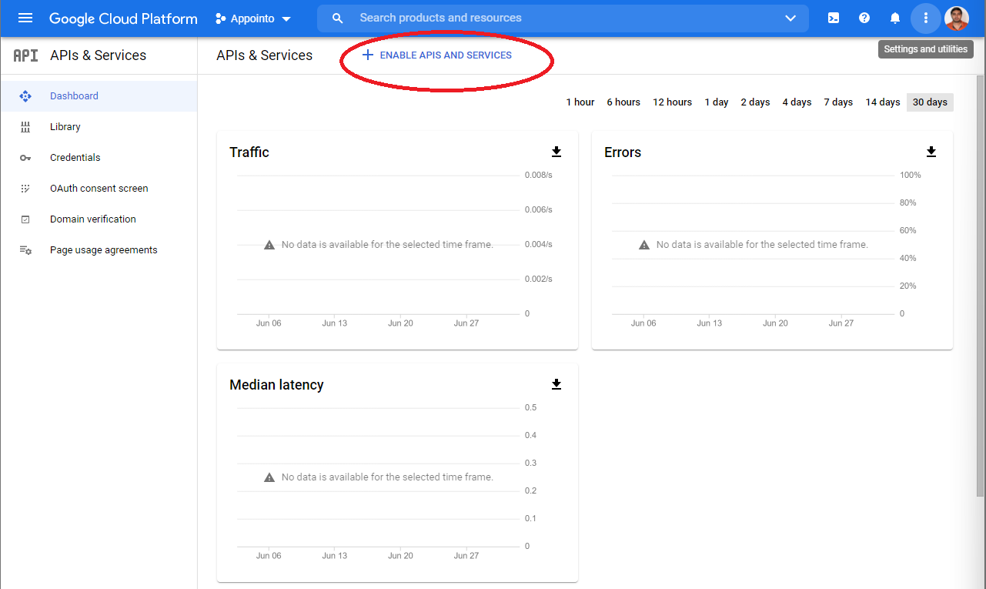Select the 12 hours time range

point(673,102)
